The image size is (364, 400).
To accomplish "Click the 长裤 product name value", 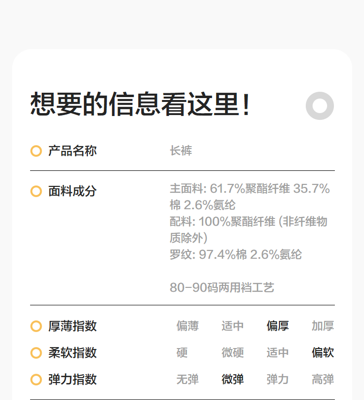I will (181, 151).
